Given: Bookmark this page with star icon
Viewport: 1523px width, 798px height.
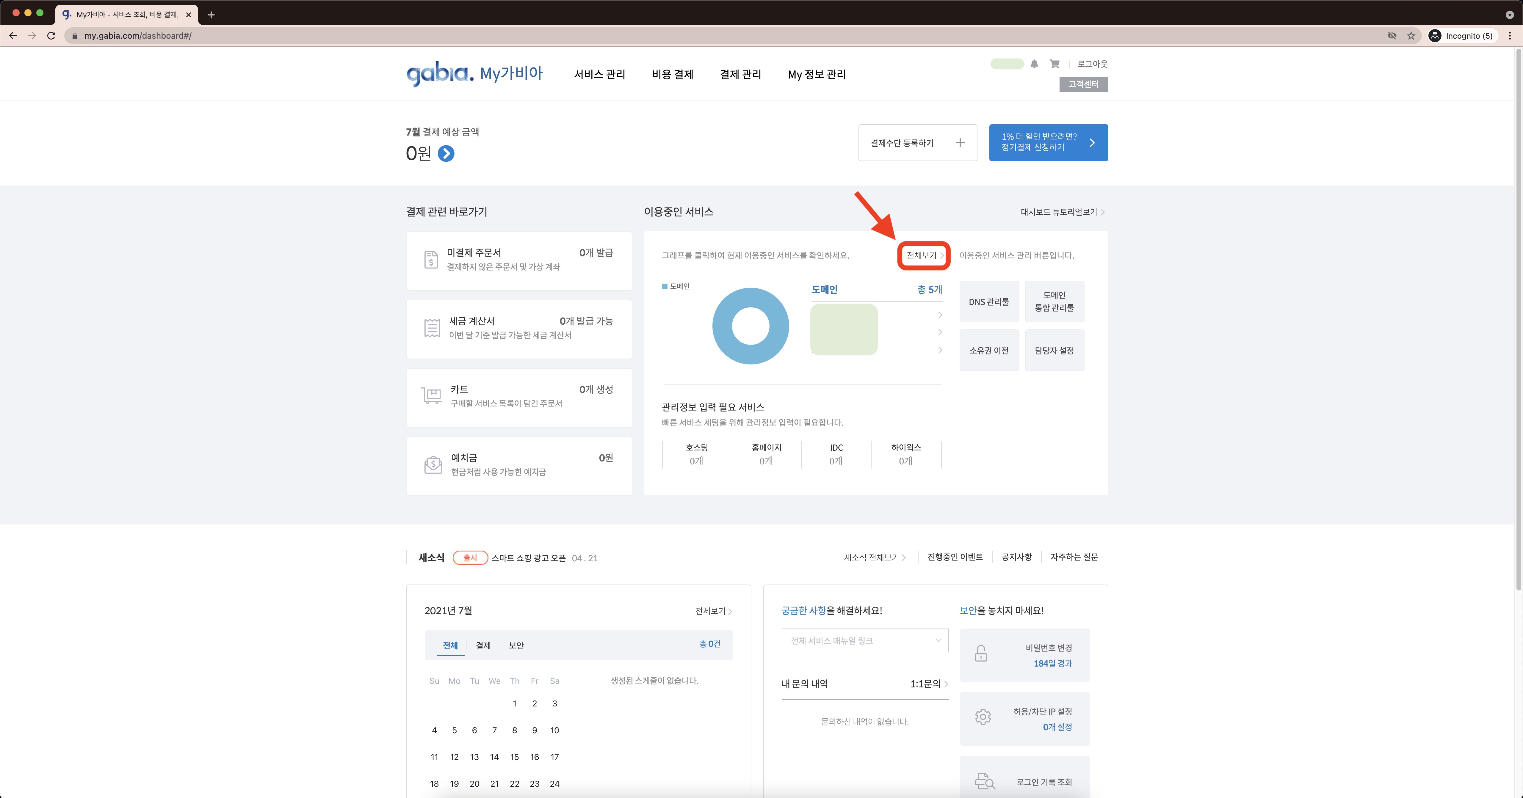Looking at the screenshot, I should point(1411,35).
